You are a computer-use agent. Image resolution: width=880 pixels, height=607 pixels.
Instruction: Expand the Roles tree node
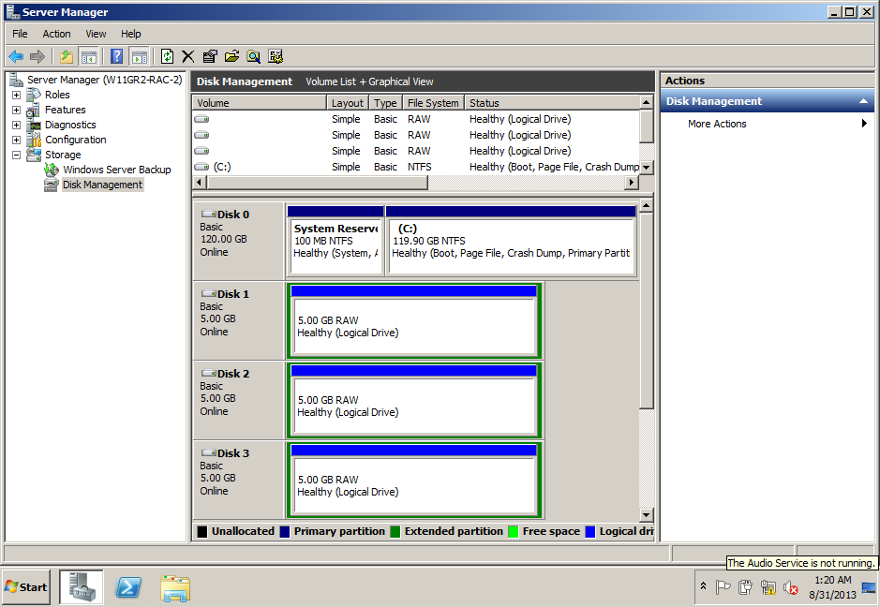16,95
